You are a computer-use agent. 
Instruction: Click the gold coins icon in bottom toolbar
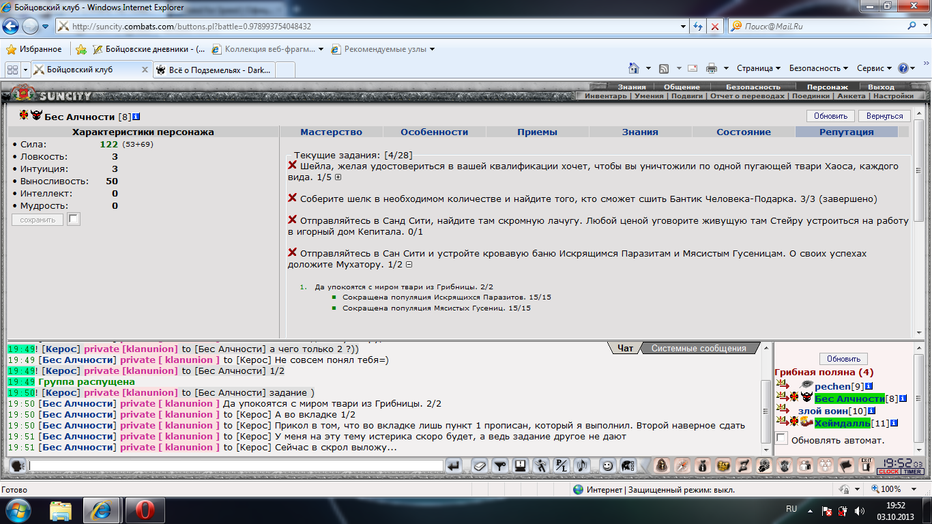point(723,466)
